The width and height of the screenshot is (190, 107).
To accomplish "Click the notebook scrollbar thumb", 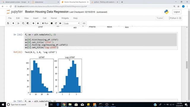I will point(187,65).
